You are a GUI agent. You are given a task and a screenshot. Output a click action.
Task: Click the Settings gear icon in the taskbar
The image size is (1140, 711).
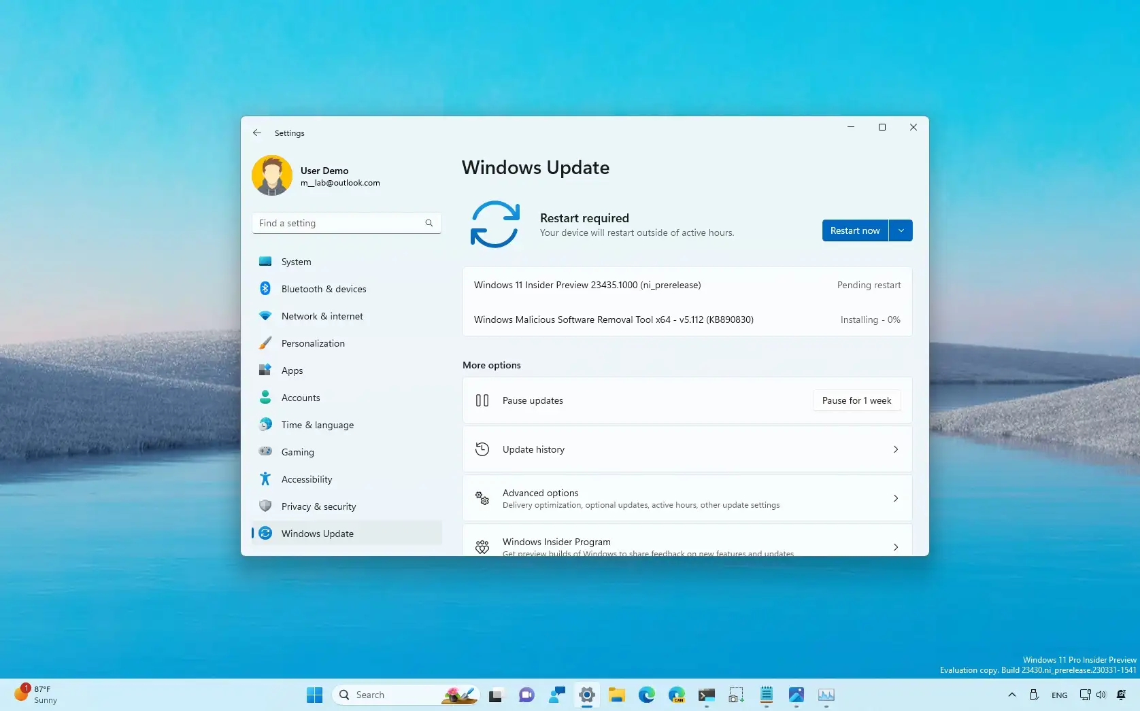(586, 695)
